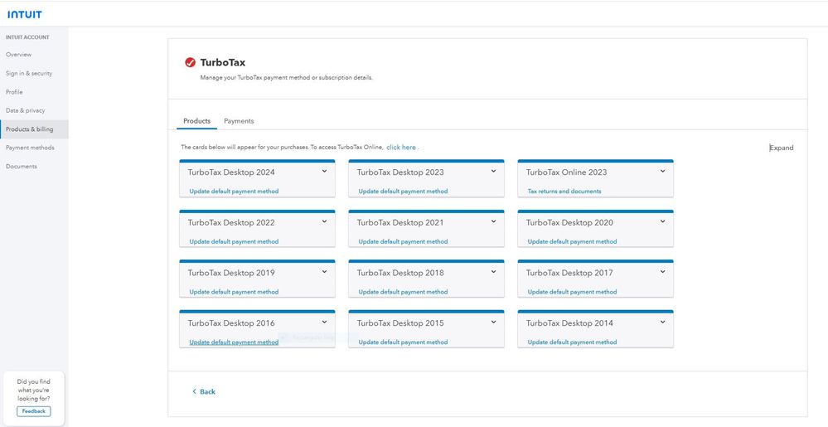Click the Intuit logo
Screen dimensions: 828x427
24,15
